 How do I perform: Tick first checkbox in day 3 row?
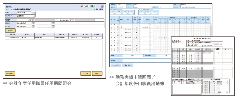(x=118, y=30)
